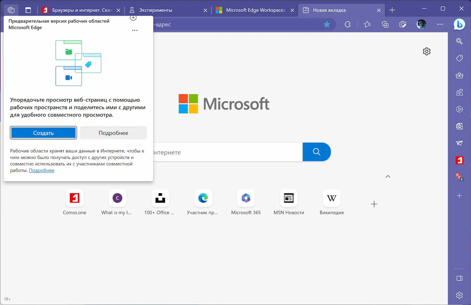
Task: Collapse quick links with the chevron
Action: click(x=388, y=177)
